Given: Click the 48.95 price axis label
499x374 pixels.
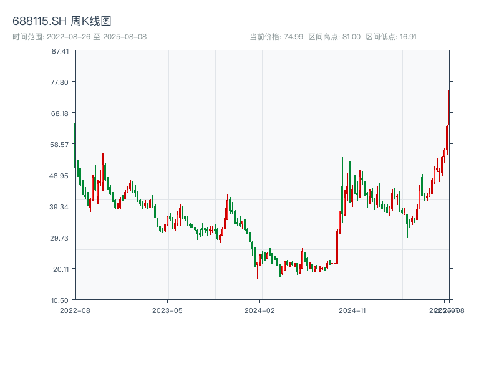Looking at the screenshot, I should click(x=60, y=175).
